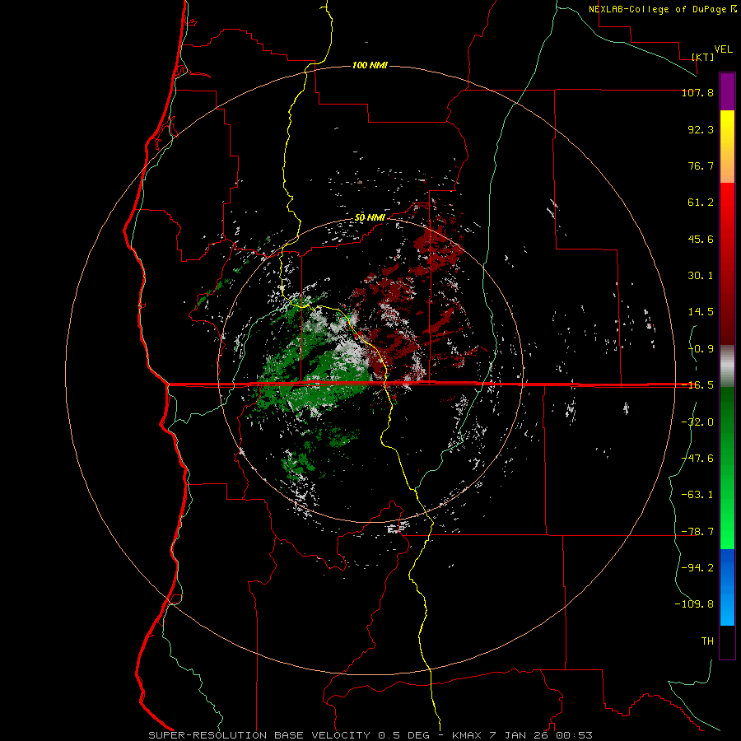Click the 7 JAN 26 date in the caption
The width and height of the screenshot is (741, 741).
pos(520,735)
